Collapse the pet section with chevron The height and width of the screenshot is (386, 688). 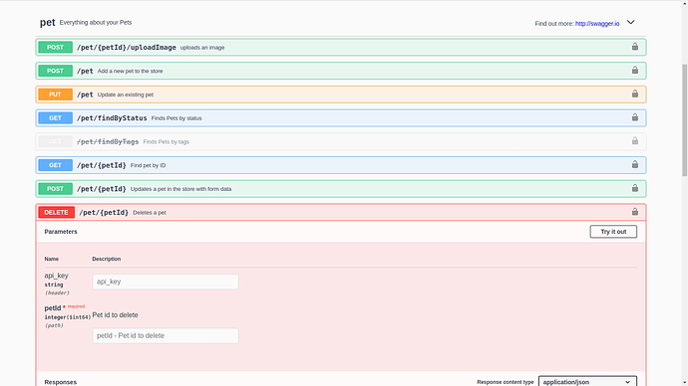(x=630, y=22)
